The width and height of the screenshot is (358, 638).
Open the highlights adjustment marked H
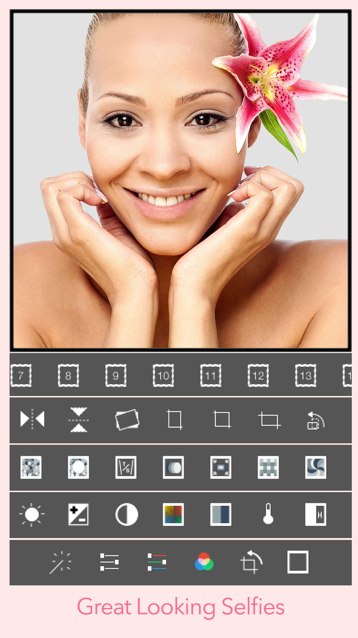316,515
